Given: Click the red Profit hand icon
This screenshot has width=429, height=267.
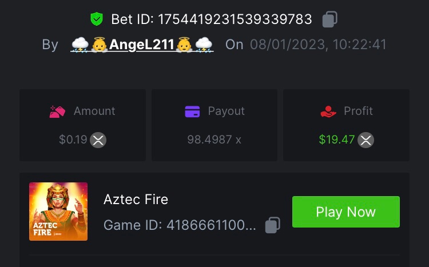Looking at the screenshot, I should click(328, 111).
